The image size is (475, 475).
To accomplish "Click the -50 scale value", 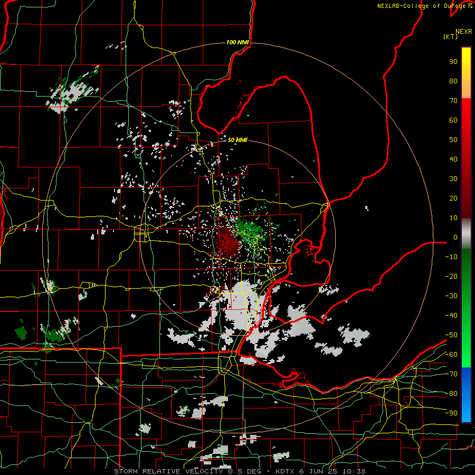I will pos(451,335).
